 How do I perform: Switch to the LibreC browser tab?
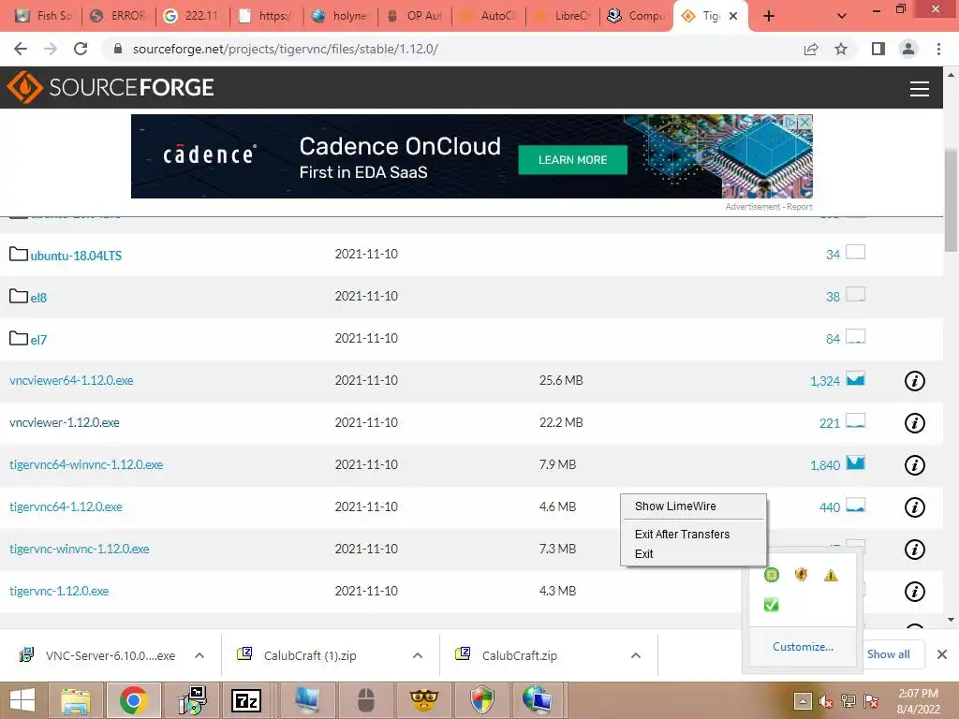pyautogui.click(x=563, y=16)
